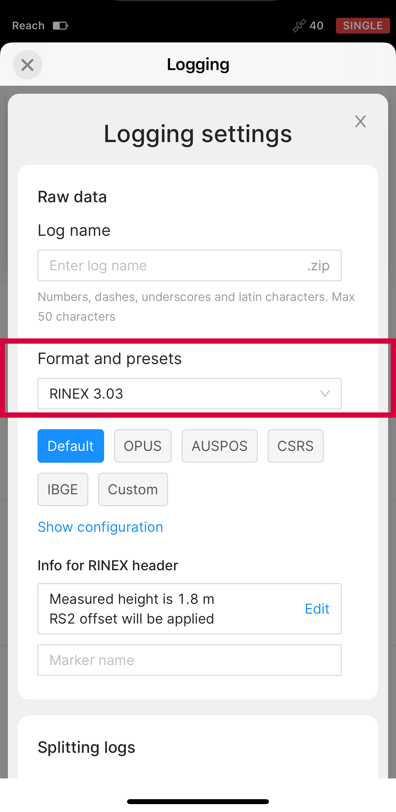Choose the AUSPOS preset
396x812 pixels.
coord(219,446)
